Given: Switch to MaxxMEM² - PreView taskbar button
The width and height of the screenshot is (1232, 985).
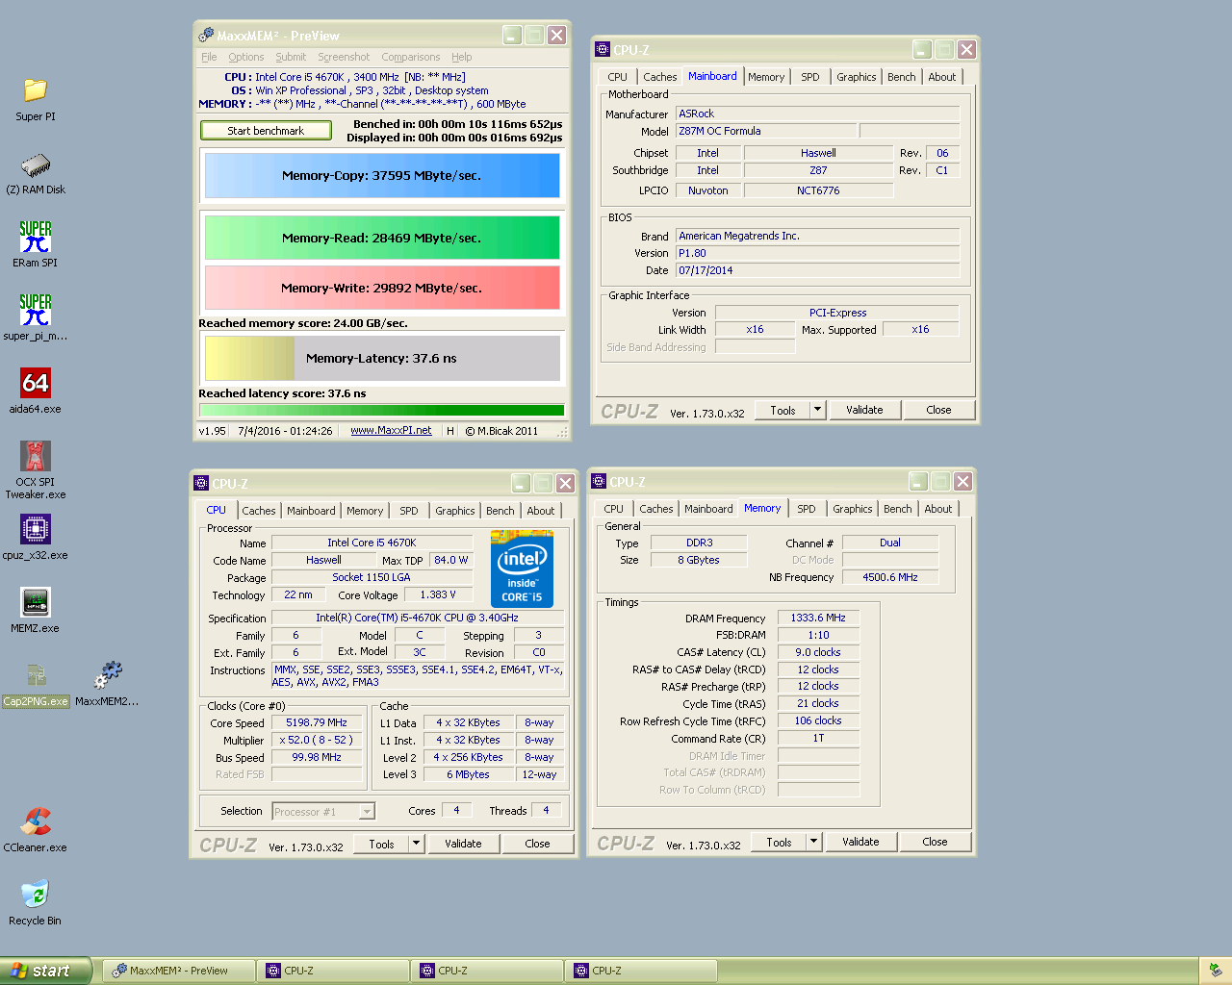Looking at the screenshot, I should (x=178, y=971).
